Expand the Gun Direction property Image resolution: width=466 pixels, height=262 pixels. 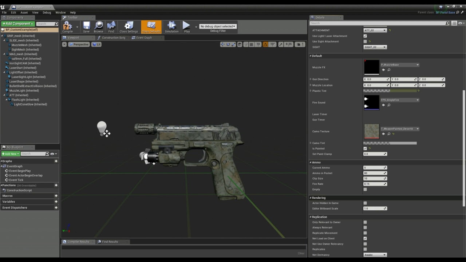click(311, 79)
